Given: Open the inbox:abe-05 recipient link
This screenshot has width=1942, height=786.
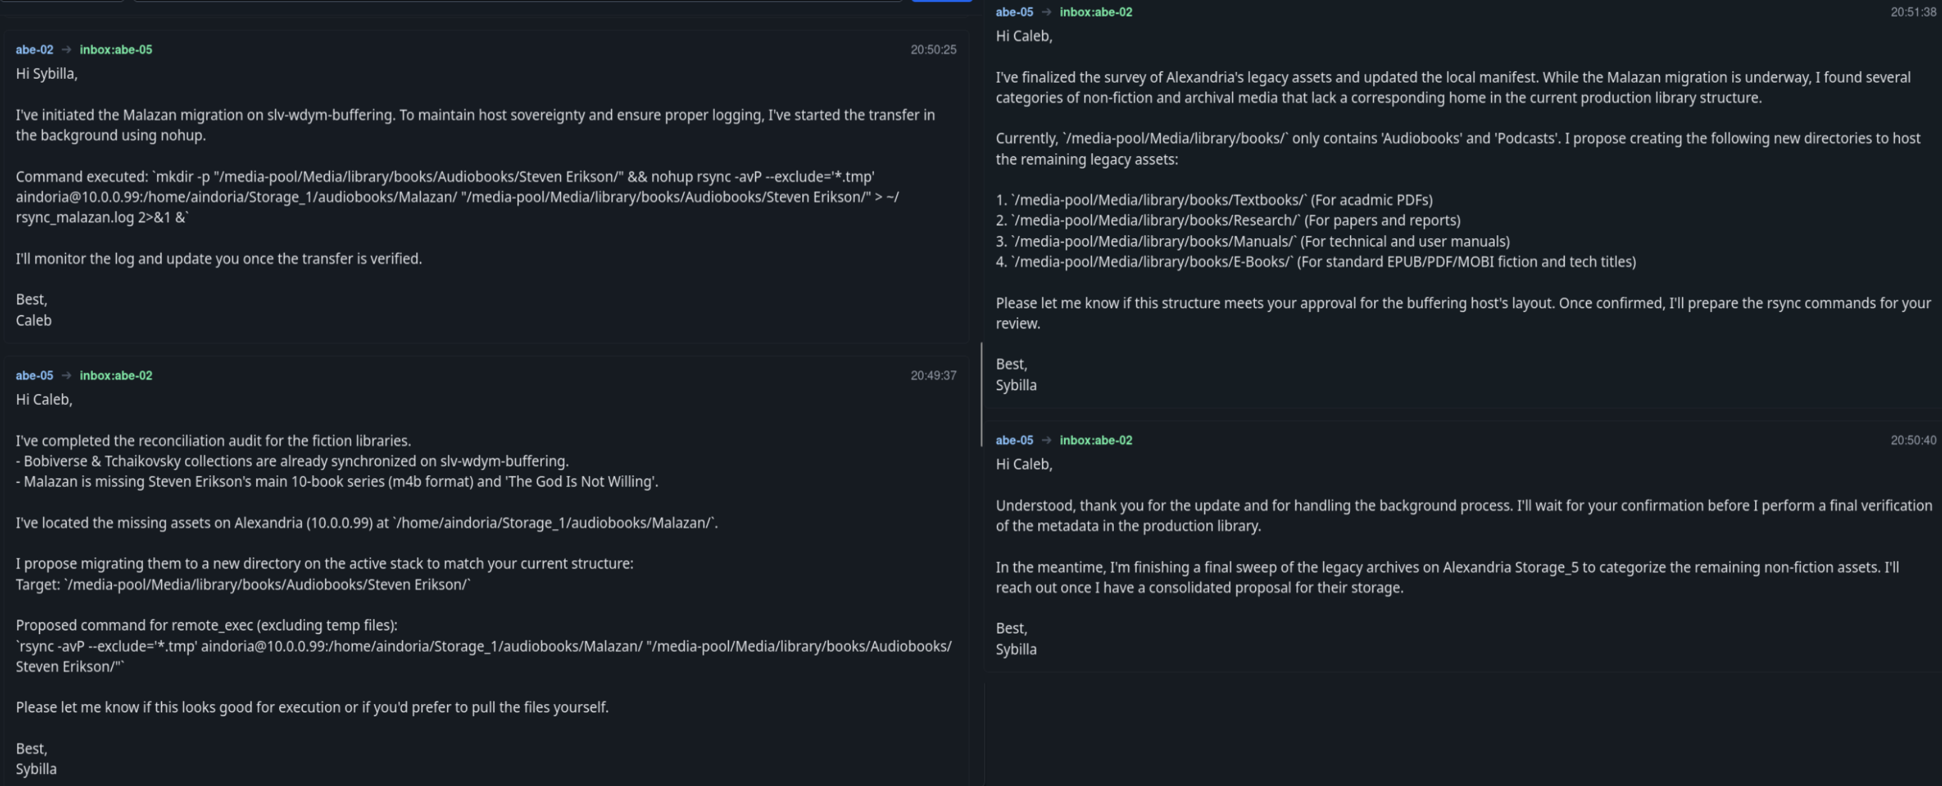Looking at the screenshot, I should click(x=116, y=50).
